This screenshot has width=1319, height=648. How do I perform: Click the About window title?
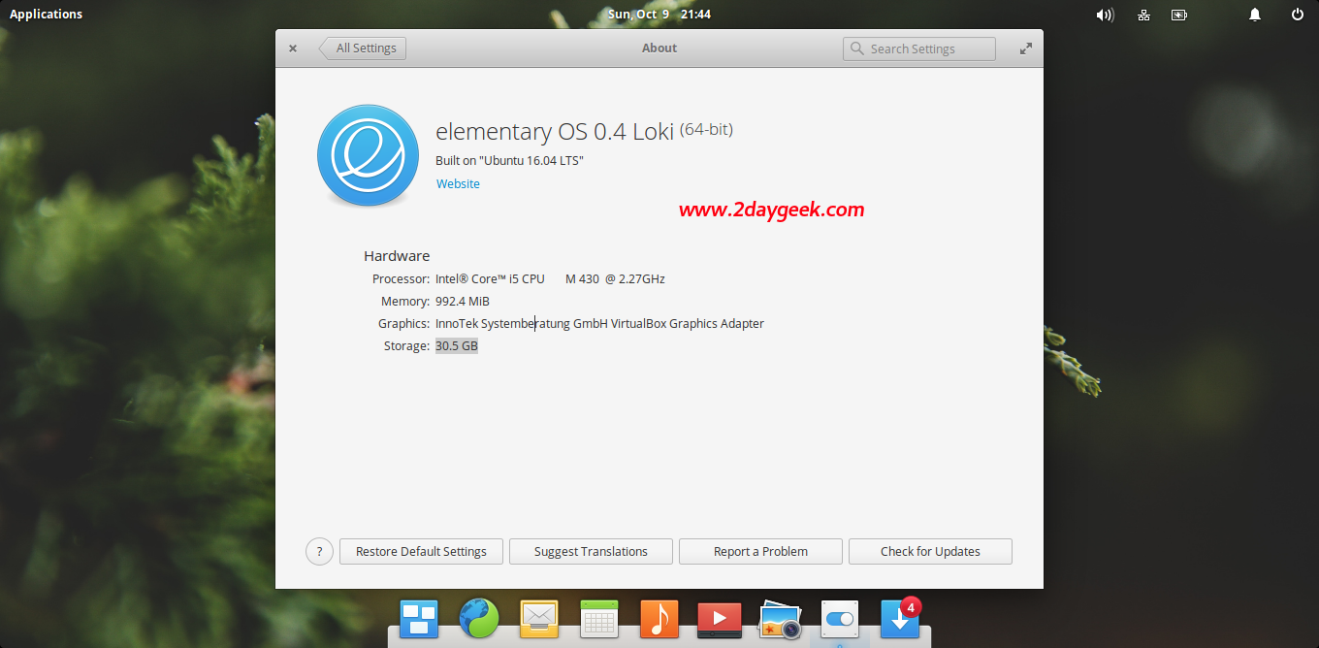659,48
